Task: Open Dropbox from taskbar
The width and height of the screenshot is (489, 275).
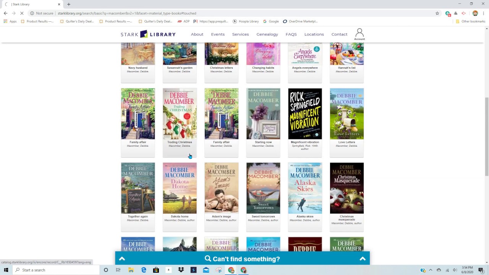Action: pos(181,270)
